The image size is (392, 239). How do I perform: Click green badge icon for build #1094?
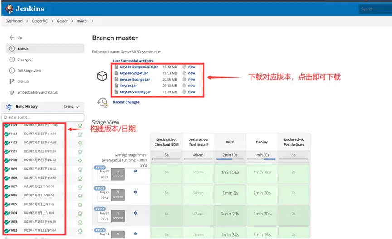tap(80, 214)
